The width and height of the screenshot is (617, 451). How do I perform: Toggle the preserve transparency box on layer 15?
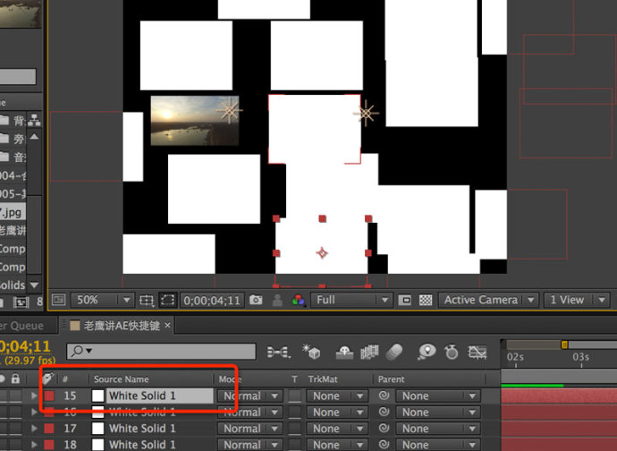point(294,396)
